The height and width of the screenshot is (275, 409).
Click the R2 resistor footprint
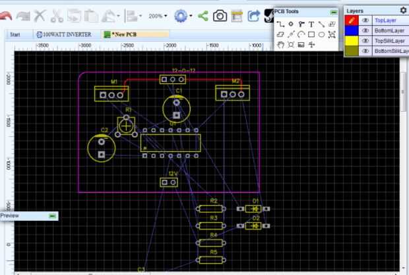(210, 209)
